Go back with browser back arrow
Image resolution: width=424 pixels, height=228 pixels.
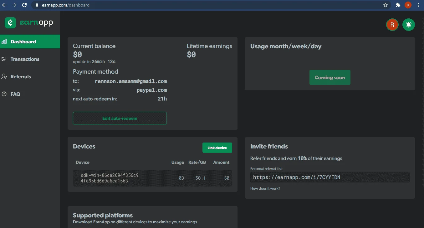click(4, 5)
